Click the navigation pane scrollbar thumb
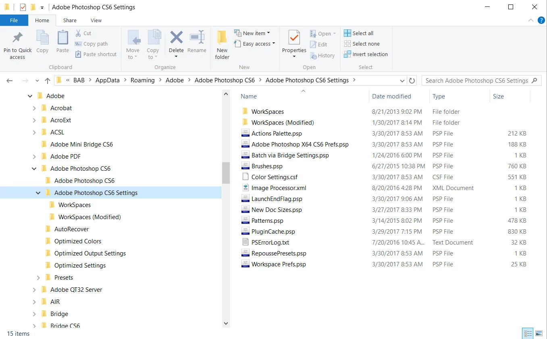This screenshot has width=547, height=339. pyautogui.click(x=226, y=173)
